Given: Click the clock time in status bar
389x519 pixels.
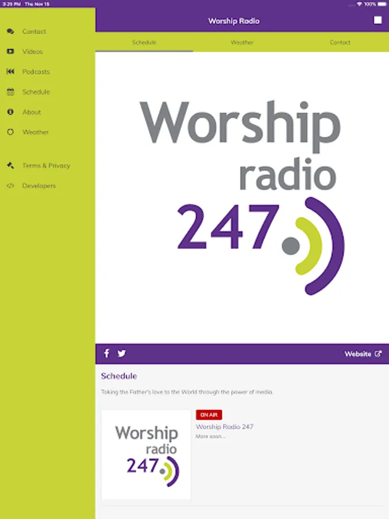Looking at the screenshot, I should point(12,4).
